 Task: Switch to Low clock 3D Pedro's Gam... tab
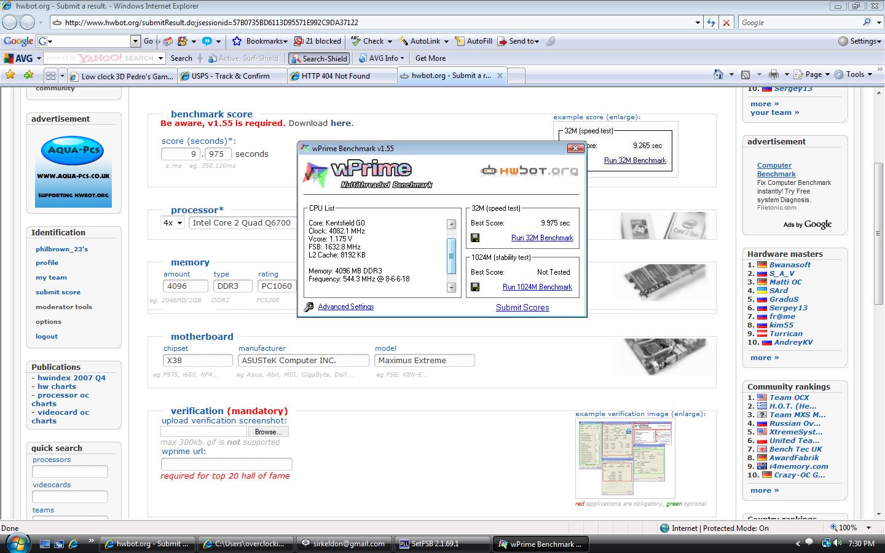(x=122, y=76)
